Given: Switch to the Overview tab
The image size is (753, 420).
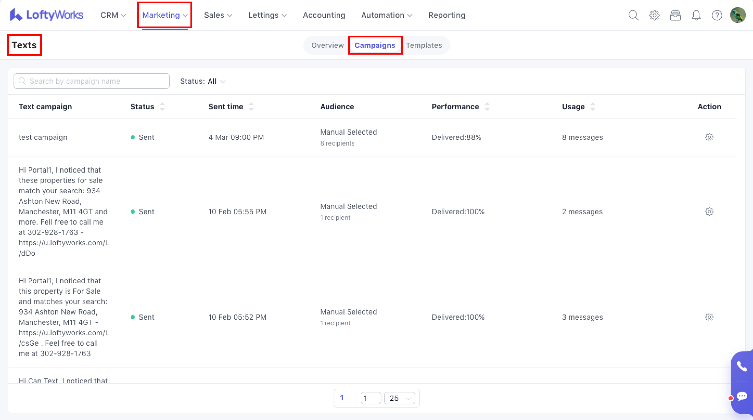Looking at the screenshot, I should [327, 45].
